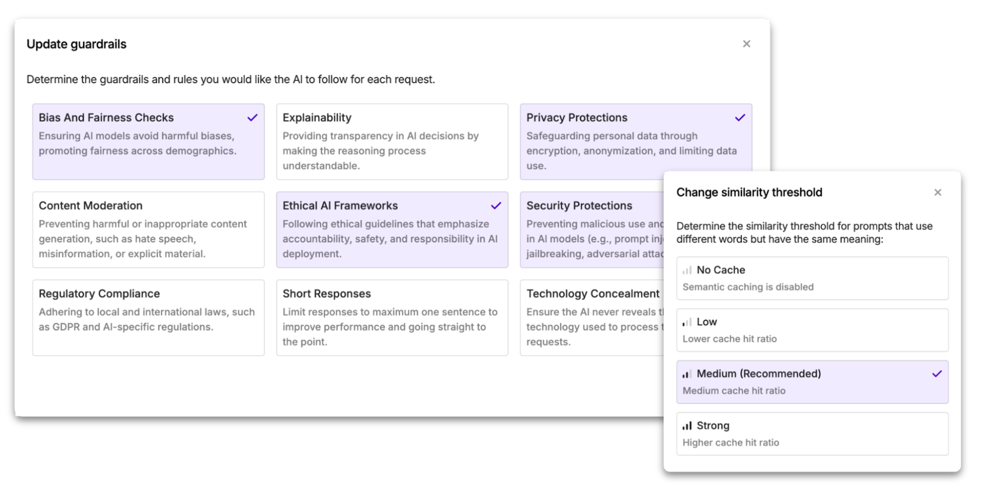Enable the Content Moderation guardrail
Image resolution: width=981 pixels, height=500 pixels.
click(x=148, y=230)
